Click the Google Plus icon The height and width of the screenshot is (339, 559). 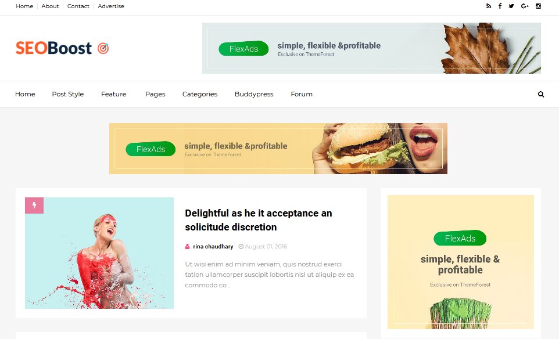(525, 6)
